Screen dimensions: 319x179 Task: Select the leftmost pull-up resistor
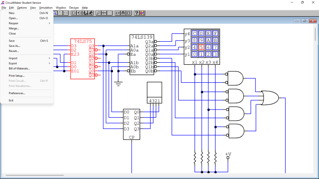pos(195,158)
